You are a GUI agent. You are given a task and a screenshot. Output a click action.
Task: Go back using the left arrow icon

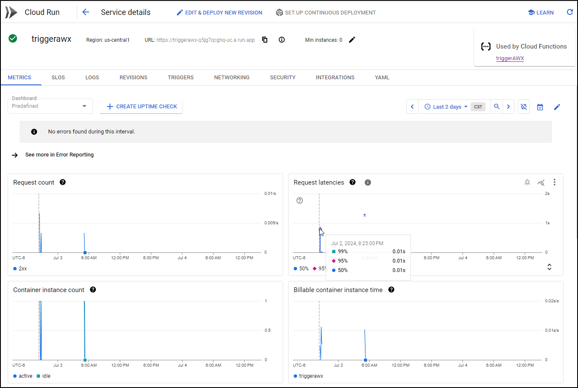click(86, 12)
